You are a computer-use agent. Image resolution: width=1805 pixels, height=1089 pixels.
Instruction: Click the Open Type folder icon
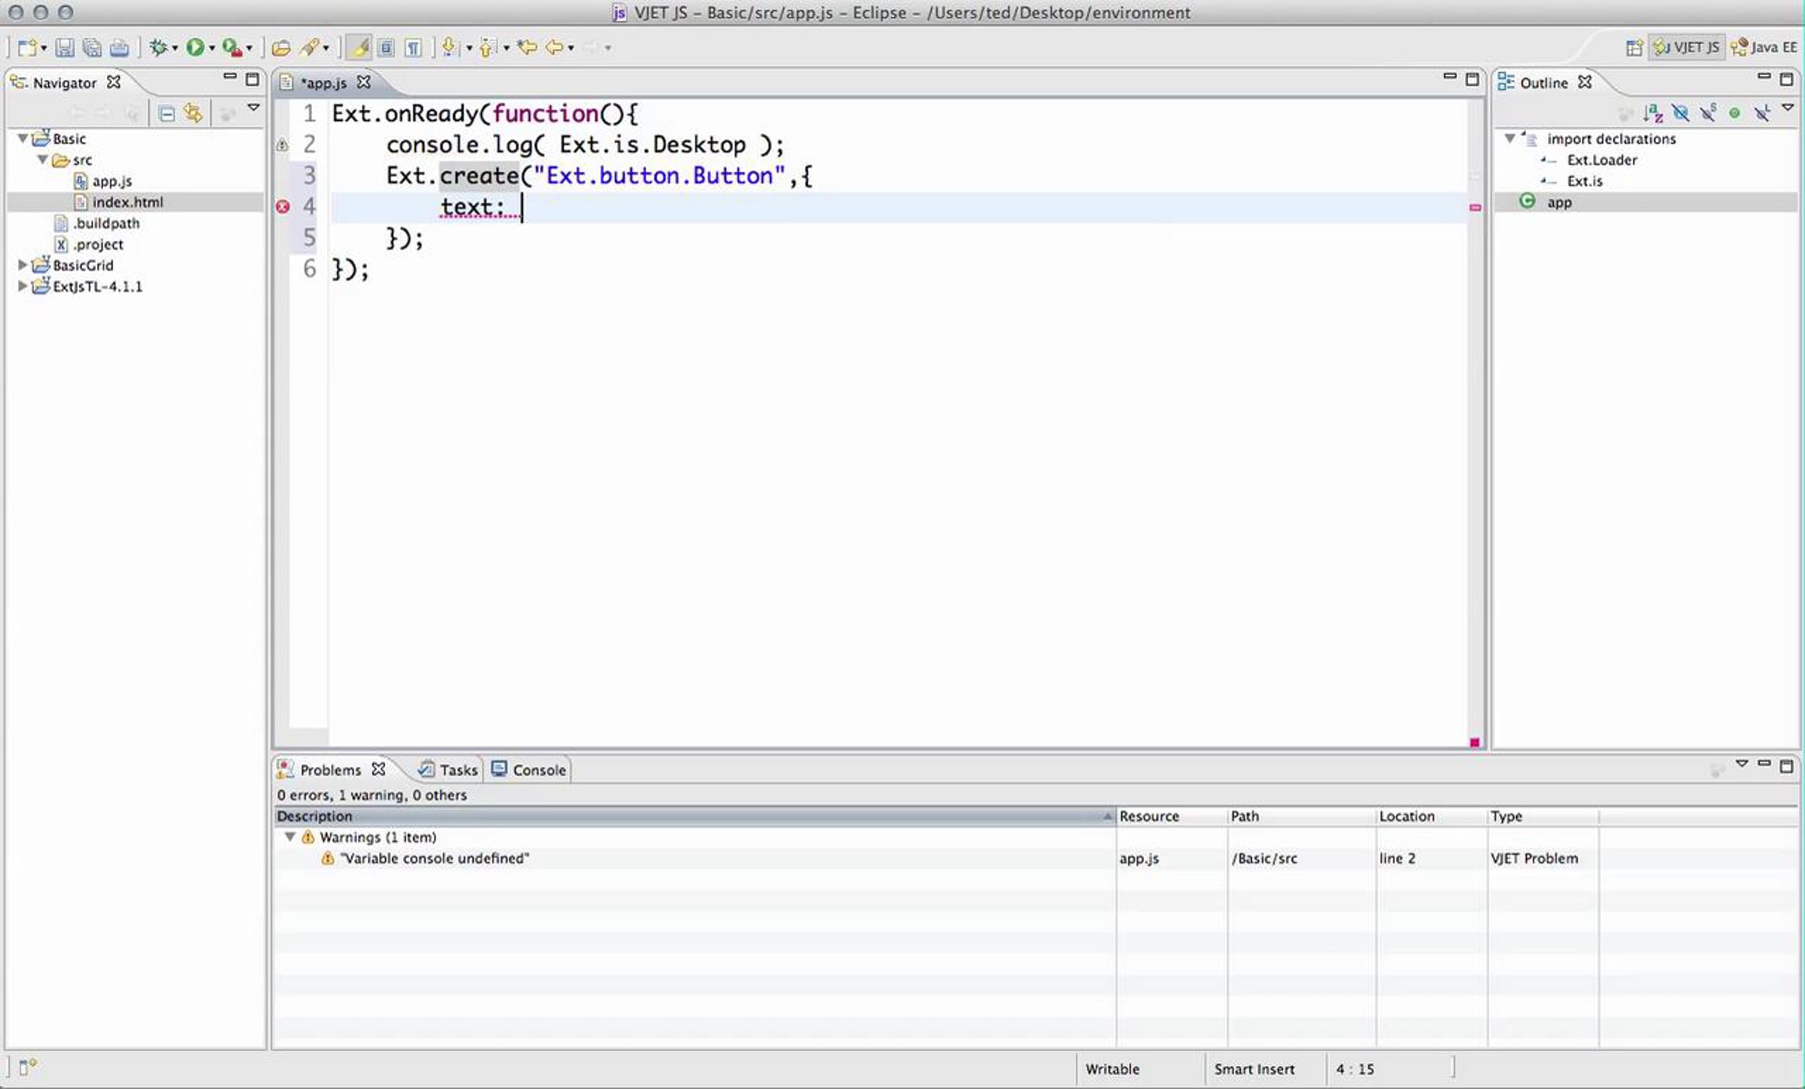click(281, 48)
